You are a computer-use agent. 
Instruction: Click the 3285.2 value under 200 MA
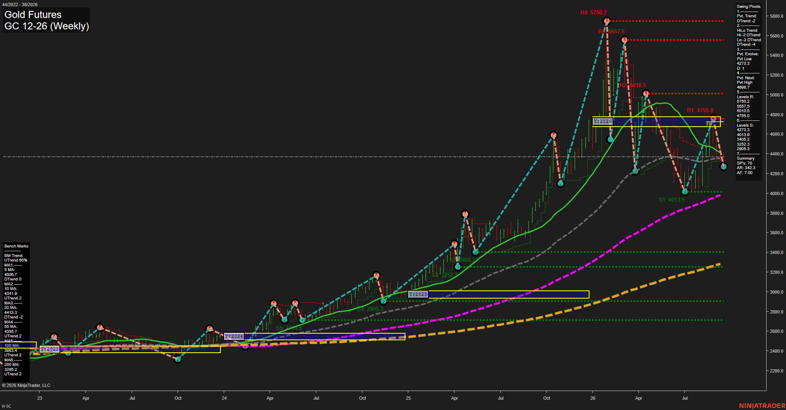[11, 370]
